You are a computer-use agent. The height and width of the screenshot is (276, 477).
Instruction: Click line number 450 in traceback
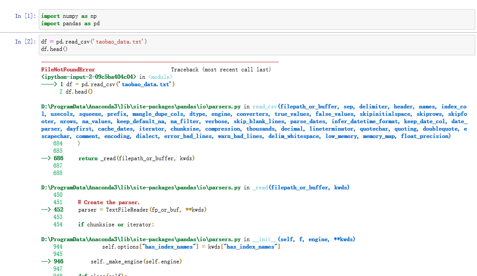(58, 195)
